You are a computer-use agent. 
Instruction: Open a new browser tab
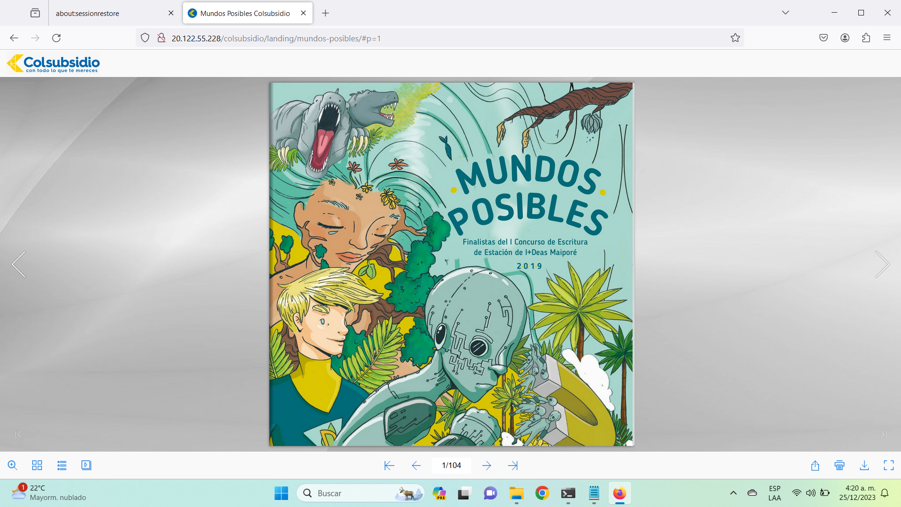[x=325, y=13]
